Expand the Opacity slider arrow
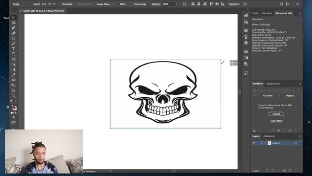 pos(176,4)
